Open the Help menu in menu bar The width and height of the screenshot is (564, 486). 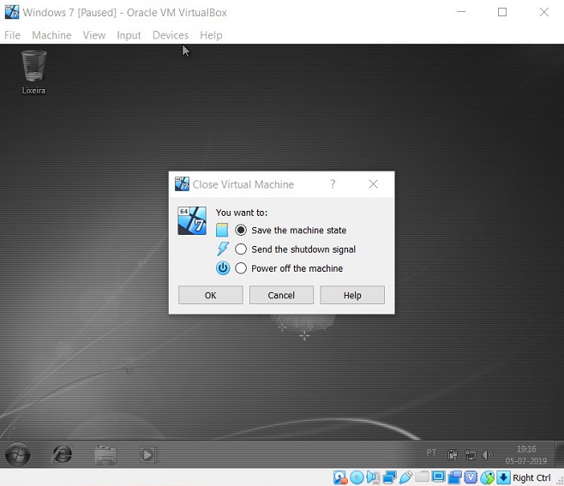pos(211,35)
